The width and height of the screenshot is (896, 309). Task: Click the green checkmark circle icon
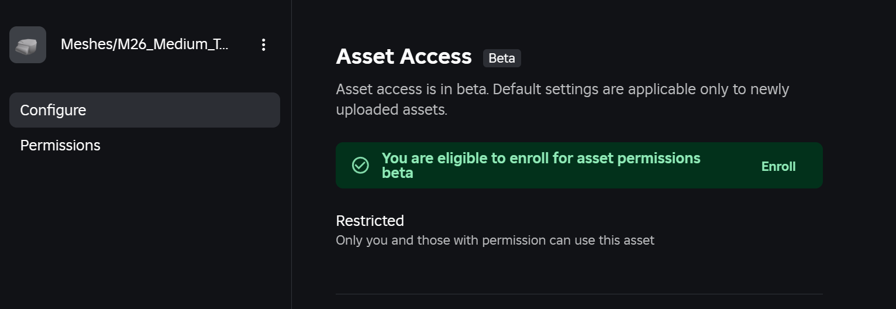click(360, 166)
